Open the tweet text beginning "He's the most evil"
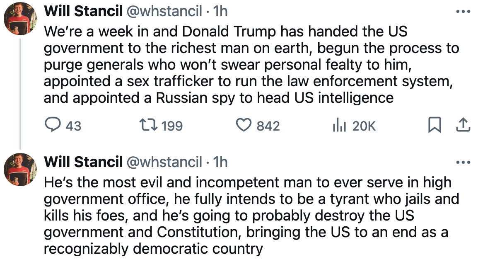The image size is (478, 262). tap(249, 216)
